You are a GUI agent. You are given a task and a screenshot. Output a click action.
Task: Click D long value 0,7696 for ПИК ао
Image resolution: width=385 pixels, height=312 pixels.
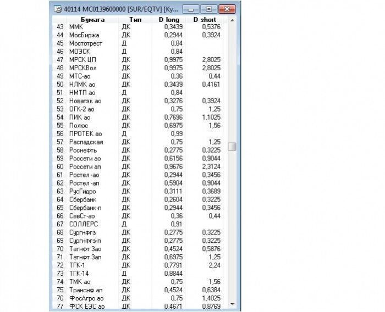(x=173, y=117)
